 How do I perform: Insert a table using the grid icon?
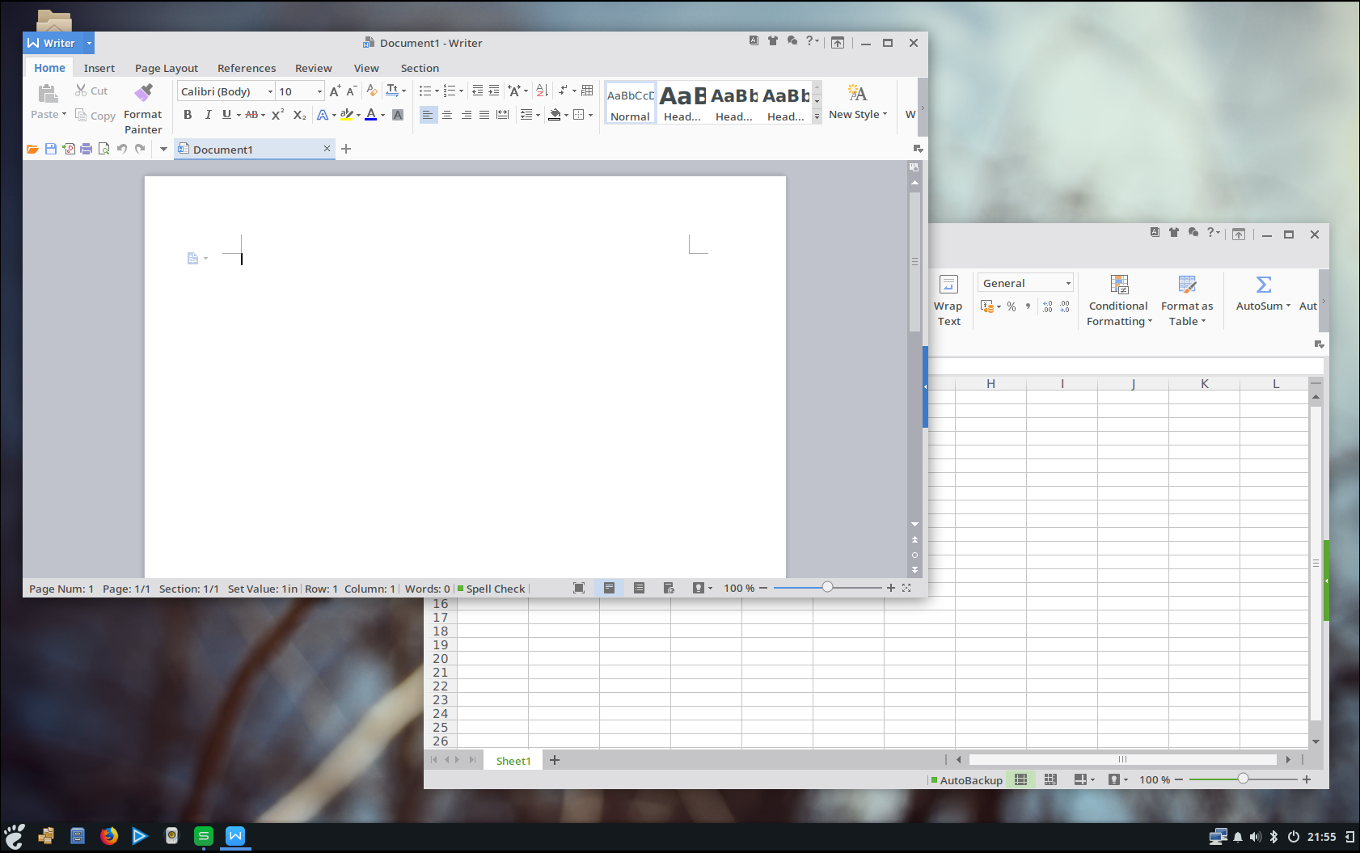coord(587,91)
